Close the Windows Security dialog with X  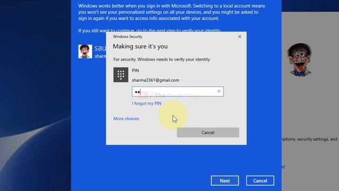pos(239,37)
